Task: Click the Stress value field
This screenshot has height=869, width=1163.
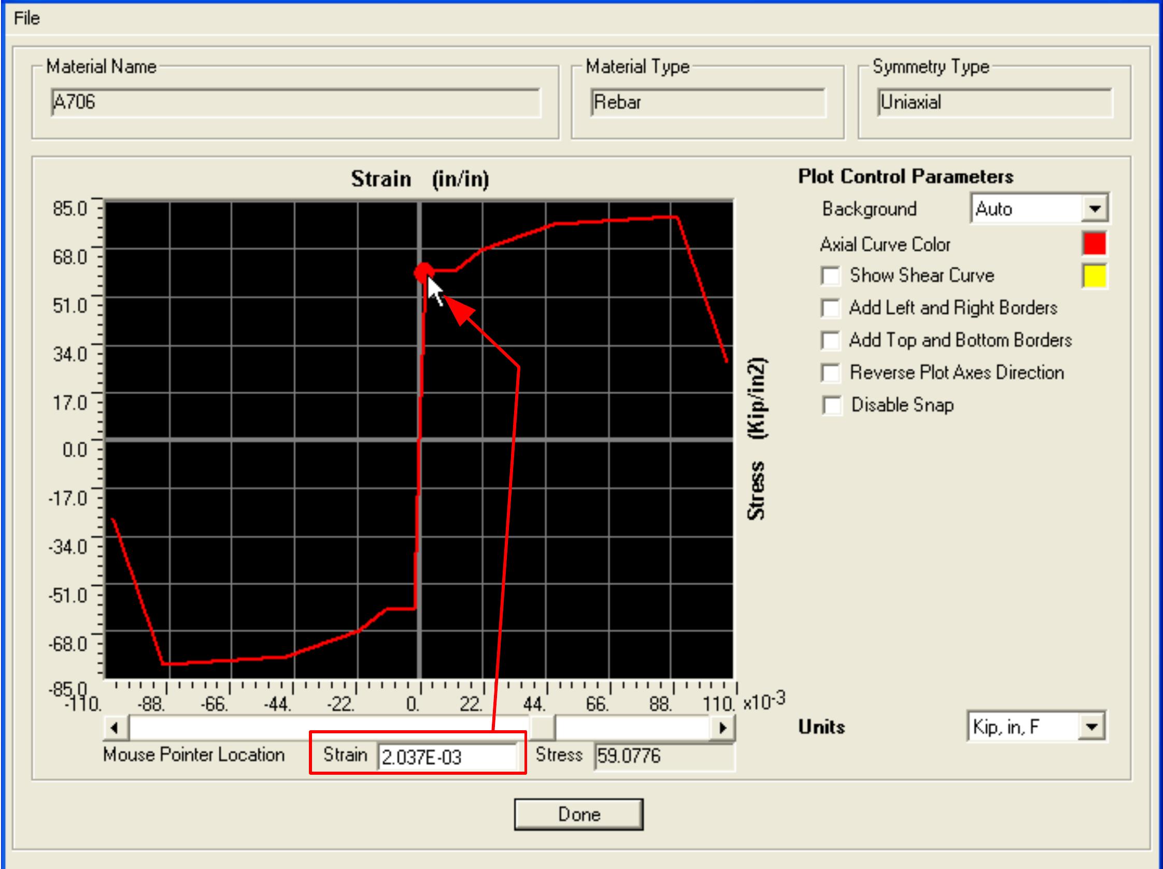Action: coord(665,755)
